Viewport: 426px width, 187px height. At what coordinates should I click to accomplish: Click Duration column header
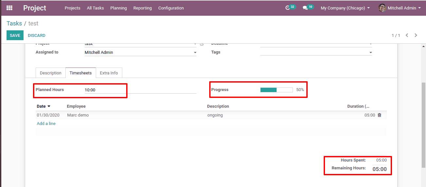pyautogui.click(x=358, y=106)
